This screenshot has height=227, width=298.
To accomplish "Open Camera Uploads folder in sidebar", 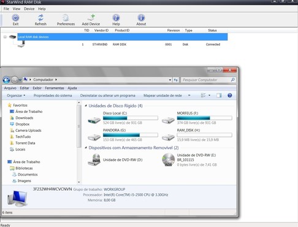I will pos(28,131).
